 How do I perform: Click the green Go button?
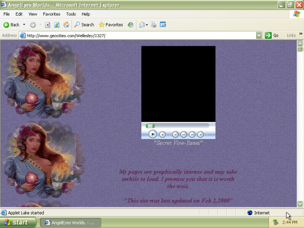(272, 35)
